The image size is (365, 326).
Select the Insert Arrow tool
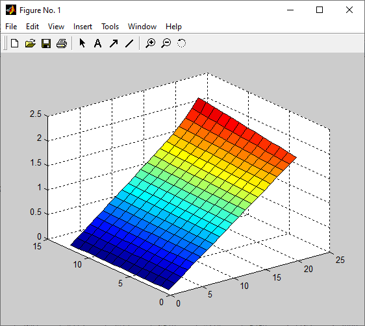[x=114, y=44]
